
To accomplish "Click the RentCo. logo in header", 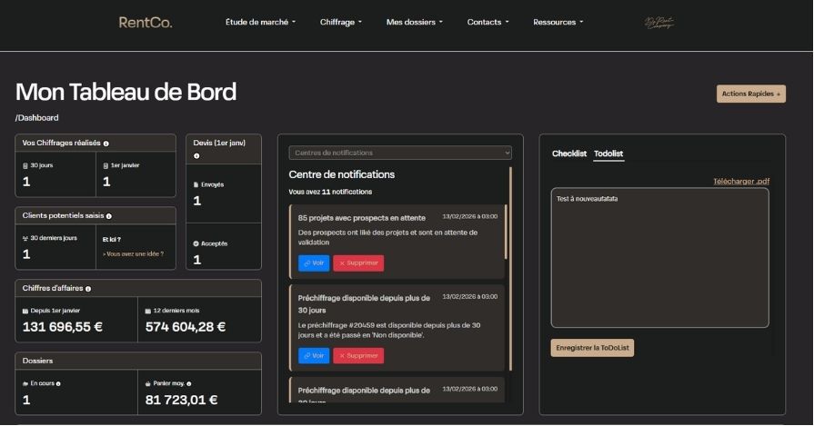I will [x=145, y=22].
